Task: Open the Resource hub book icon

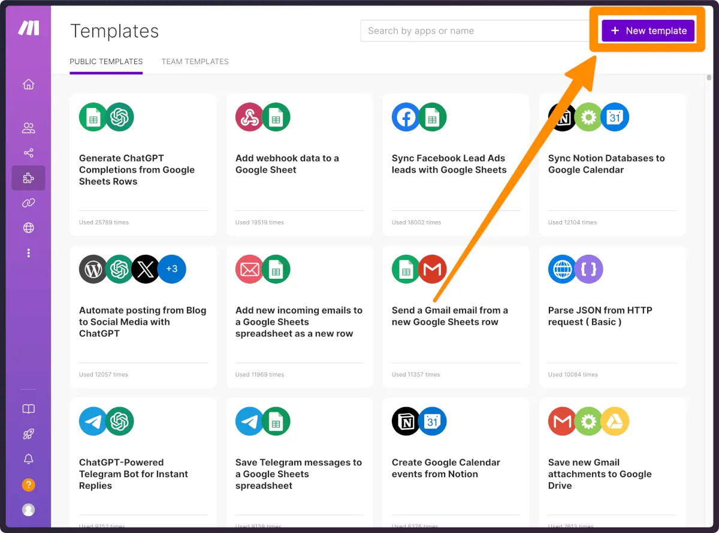Action: tap(28, 409)
